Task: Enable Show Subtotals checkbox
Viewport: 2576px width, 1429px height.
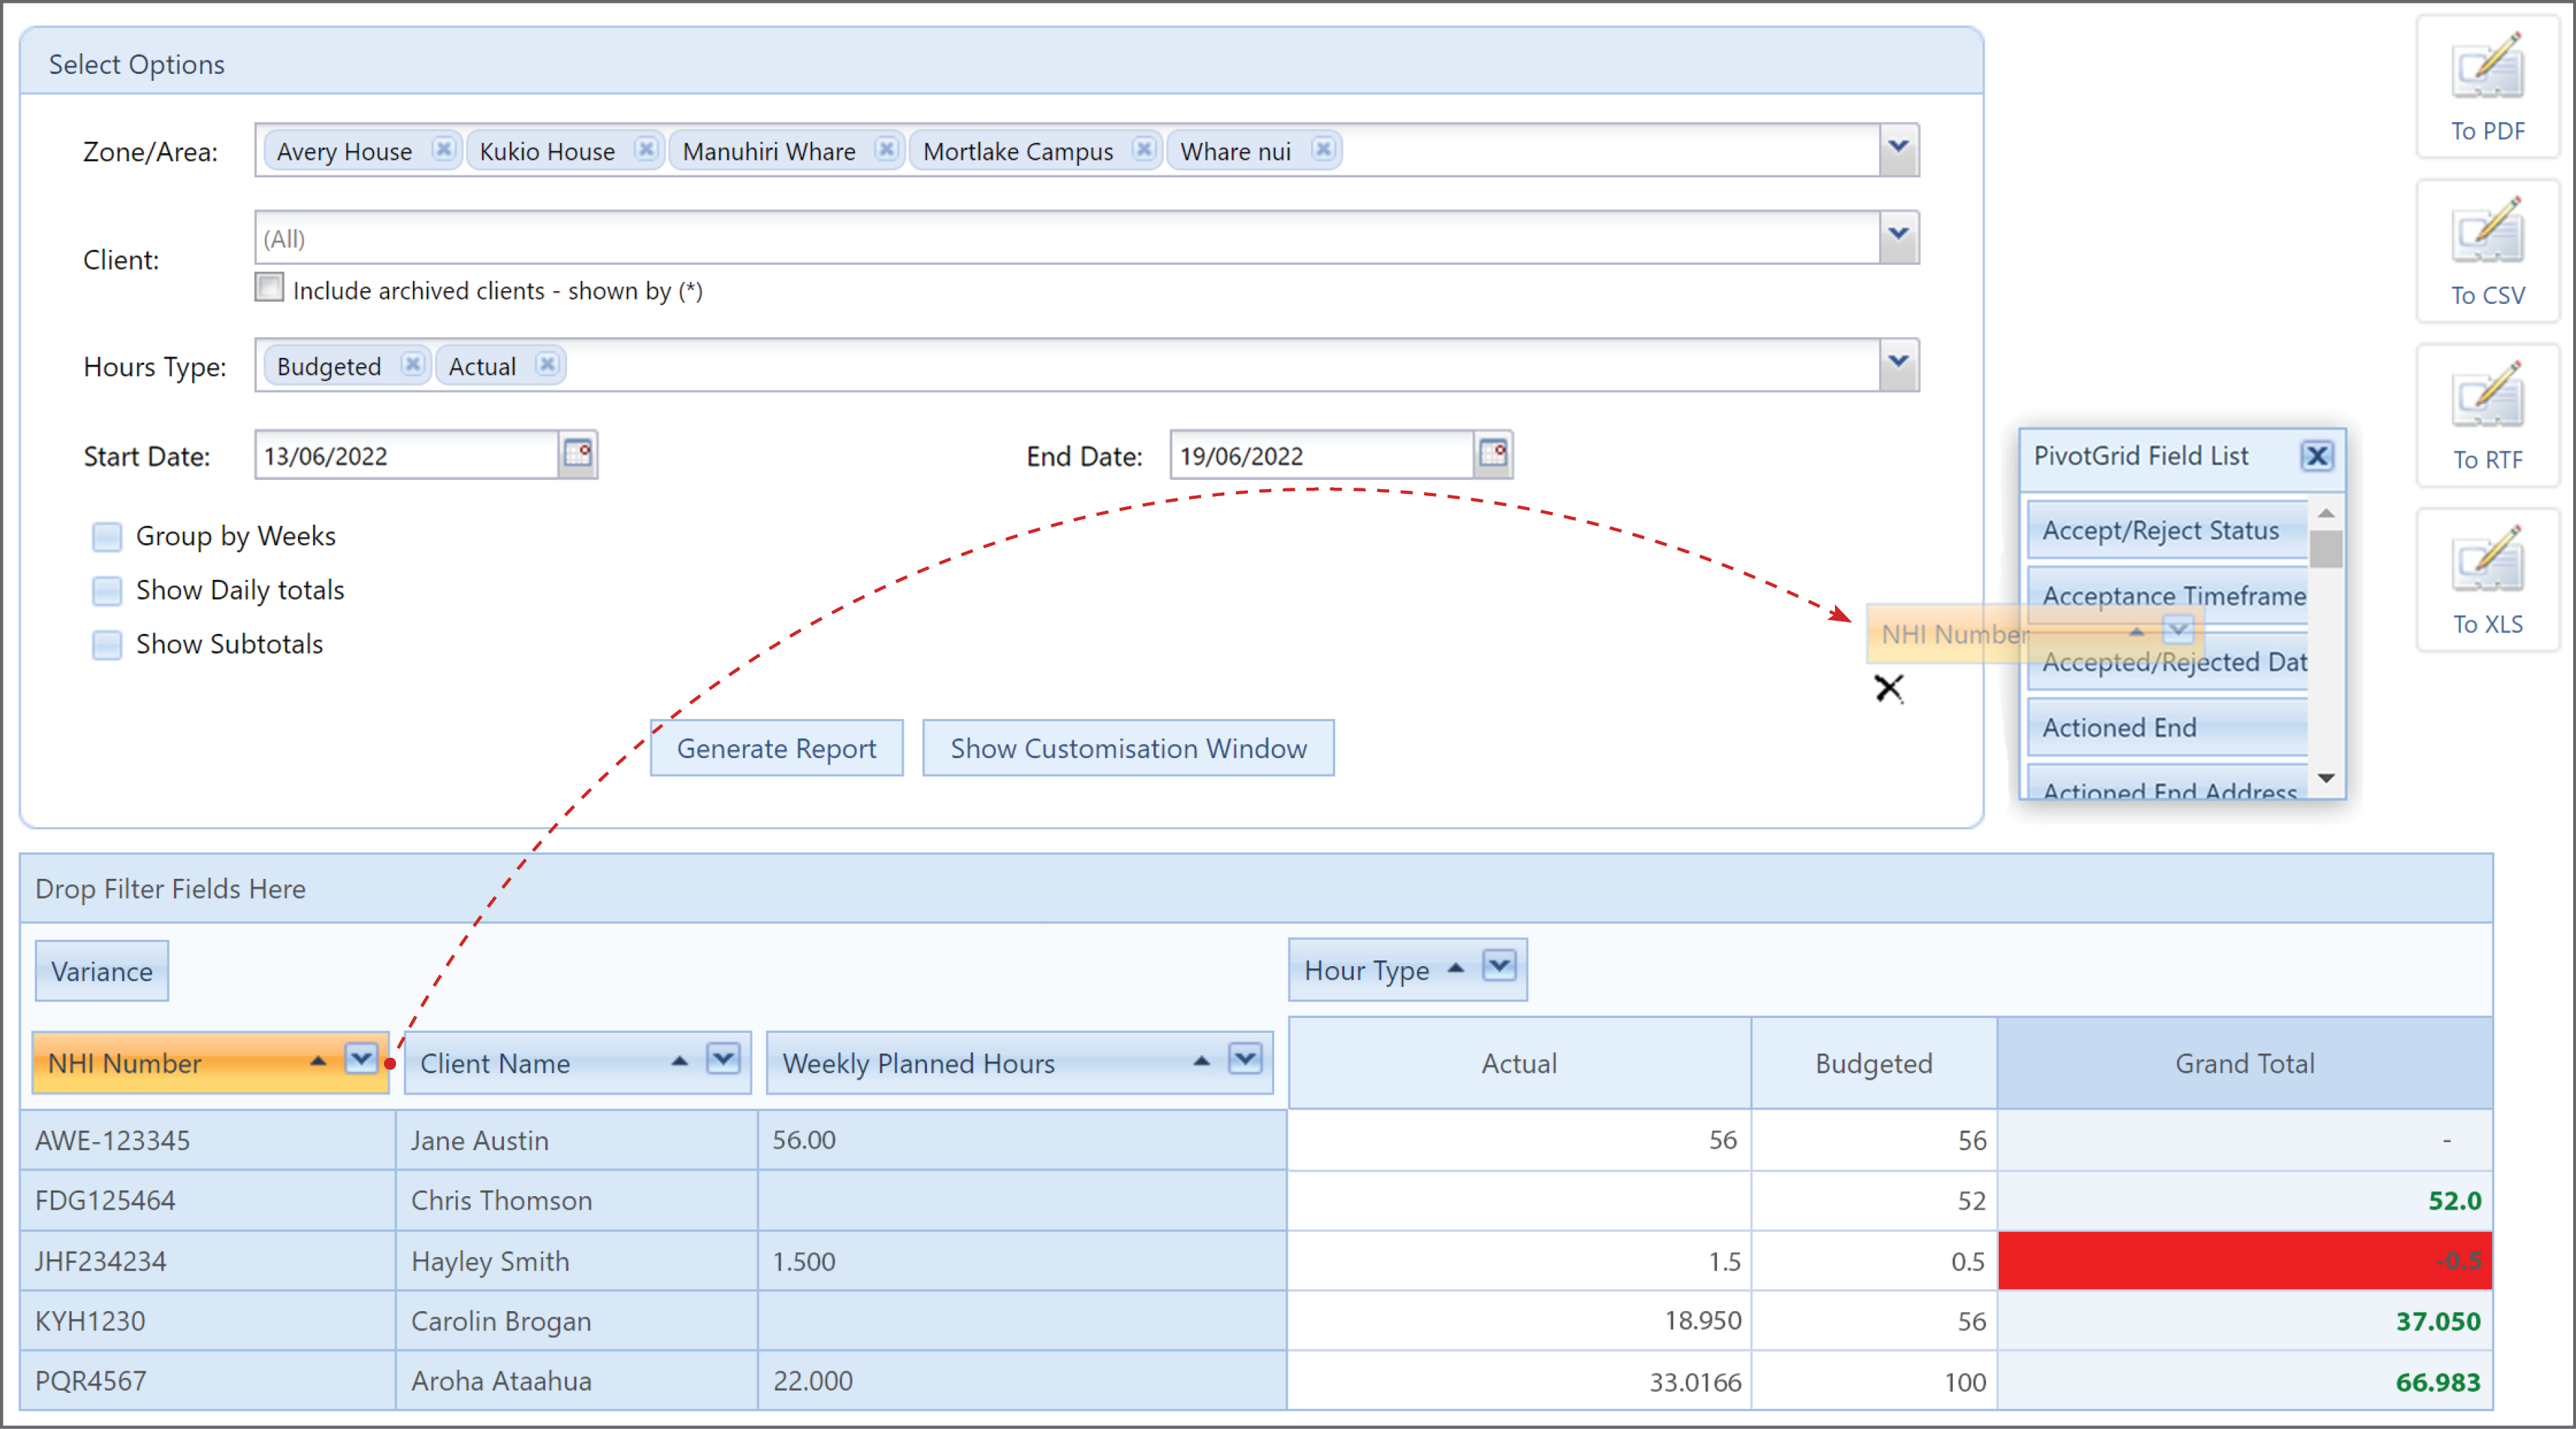Action: coord(107,645)
